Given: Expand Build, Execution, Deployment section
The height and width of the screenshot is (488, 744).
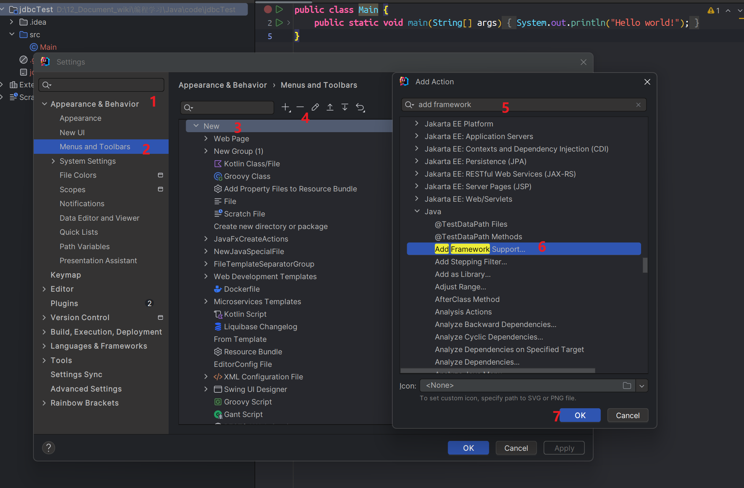Looking at the screenshot, I should pos(44,332).
